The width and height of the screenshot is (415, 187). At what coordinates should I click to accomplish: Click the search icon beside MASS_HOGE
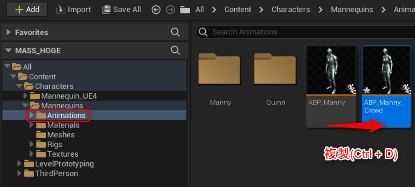tap(175, 50)
